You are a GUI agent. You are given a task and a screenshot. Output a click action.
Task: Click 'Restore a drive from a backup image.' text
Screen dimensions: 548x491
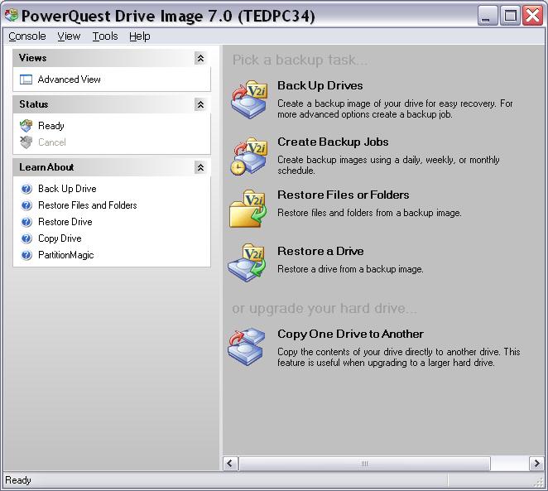click(x=350, y=269)
